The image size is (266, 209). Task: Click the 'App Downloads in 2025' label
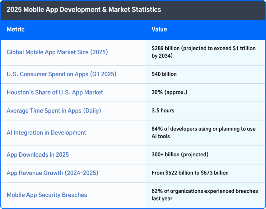38,155
